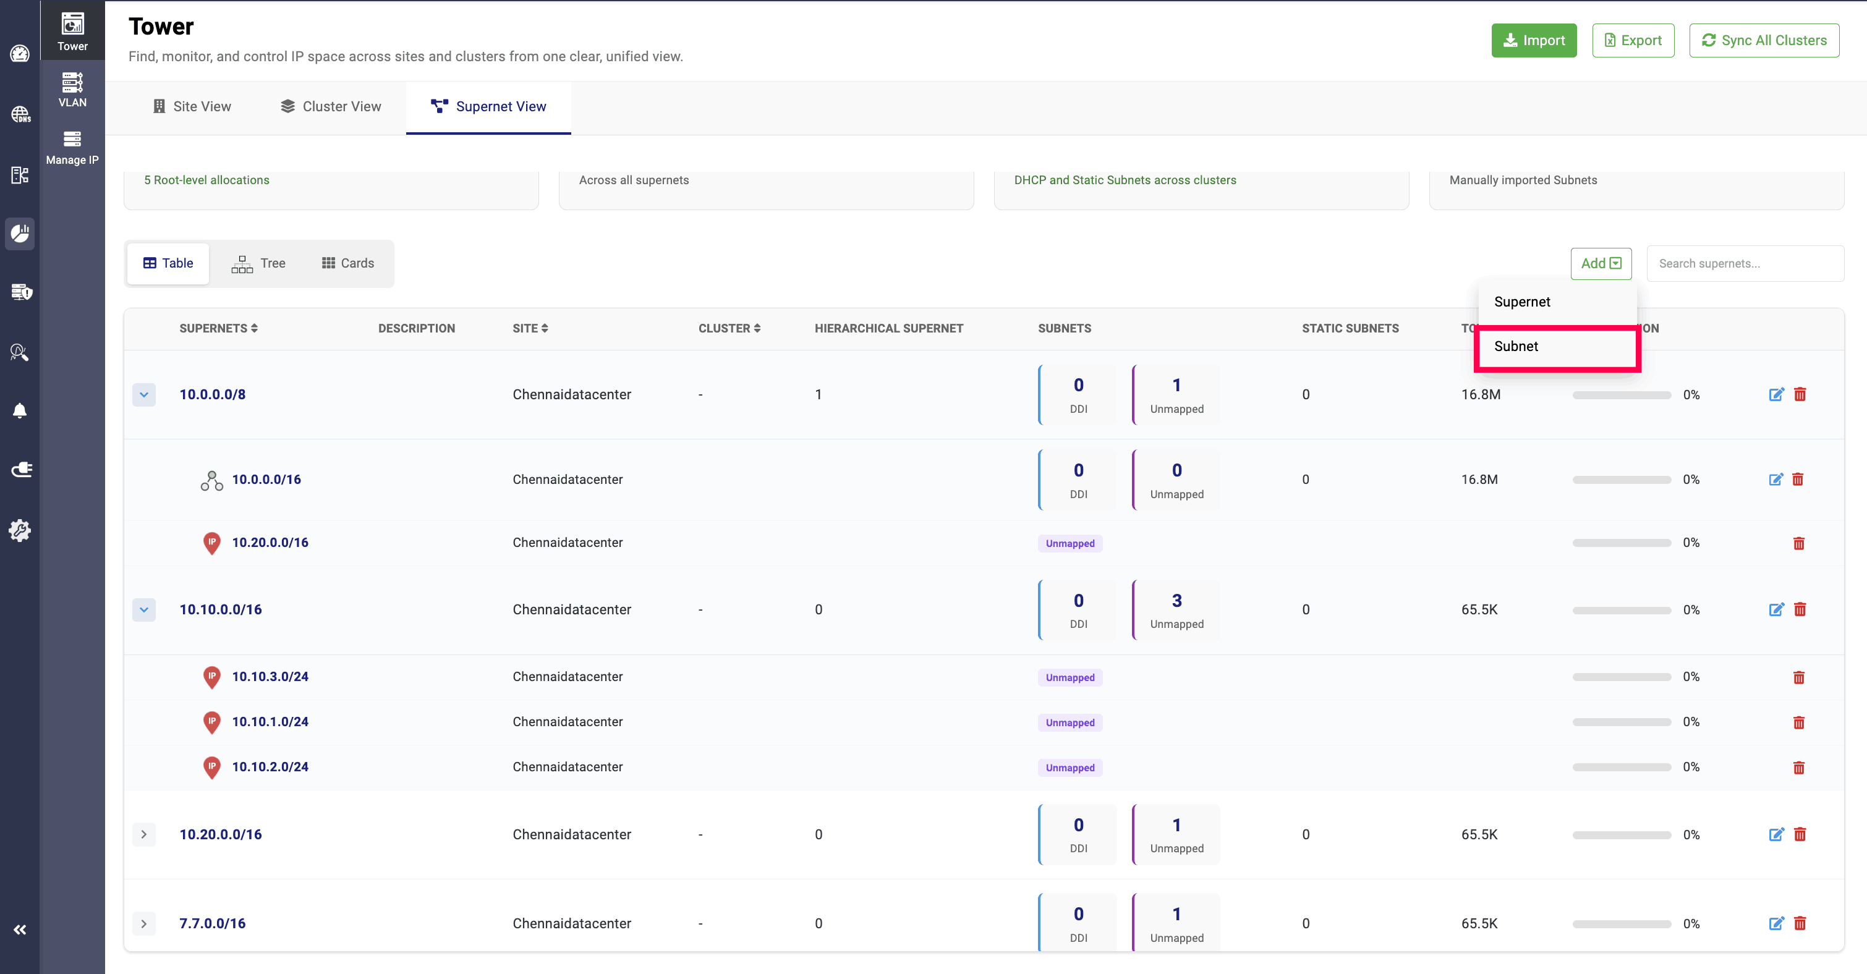Expand the 7.7.0.0/16 supernet row
The width and height of the screenshot is (1867, 974).
point(143,923)
